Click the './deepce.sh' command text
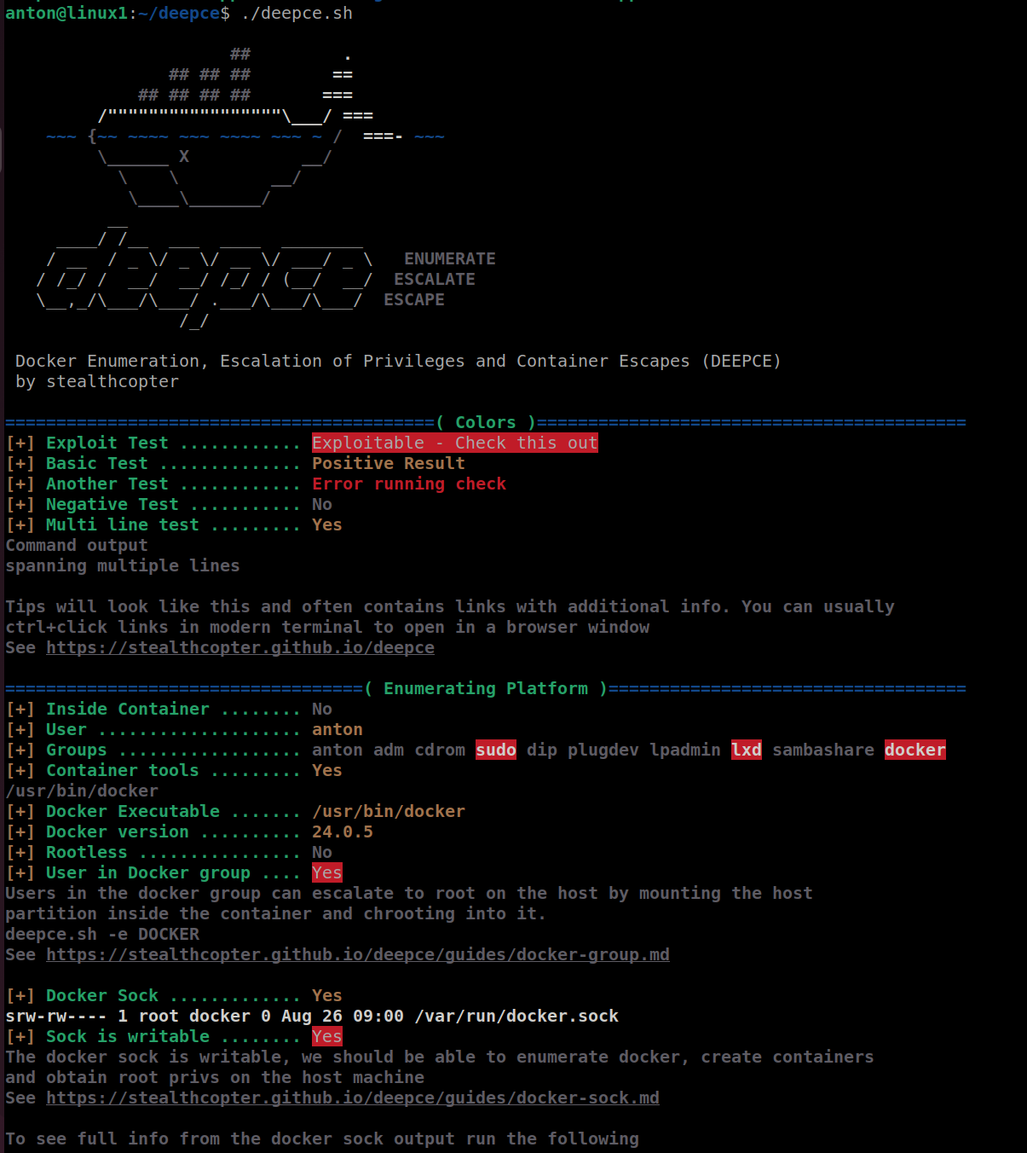The image size is (1027, 1153). click(x=297, y=14)
